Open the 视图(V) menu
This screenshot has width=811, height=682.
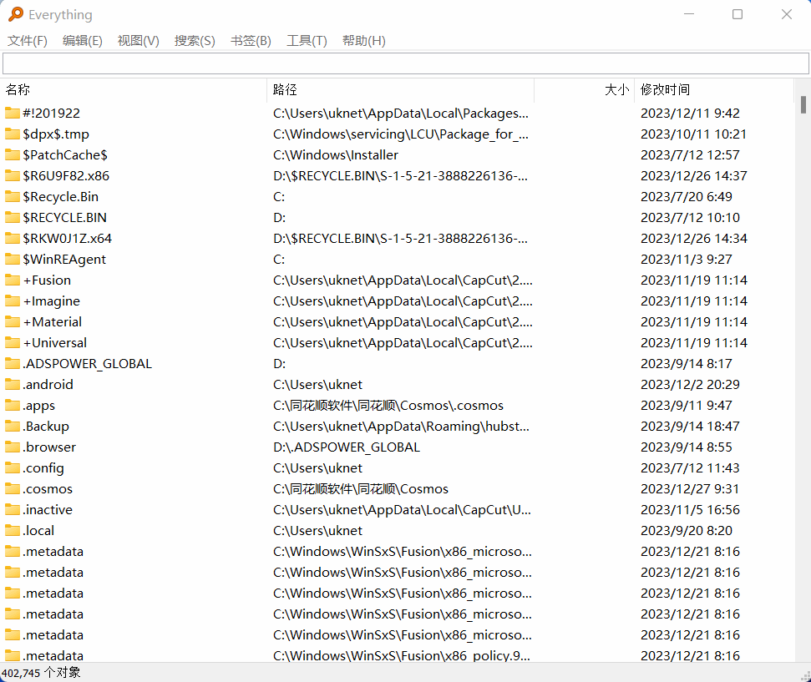pos(138,40)
